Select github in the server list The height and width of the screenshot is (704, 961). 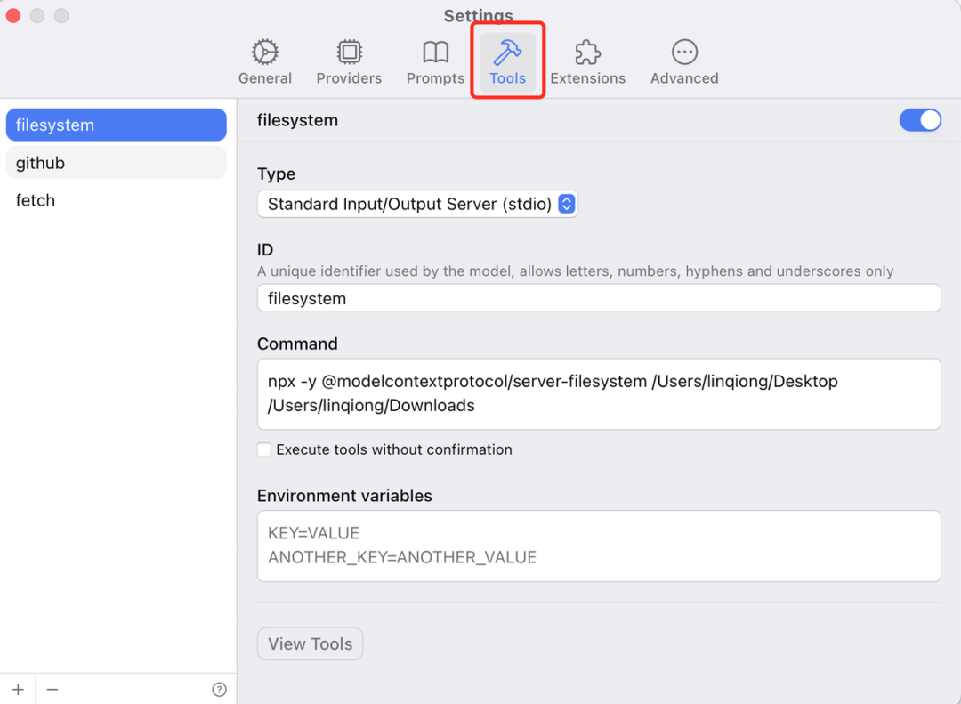tap(116, 163)
